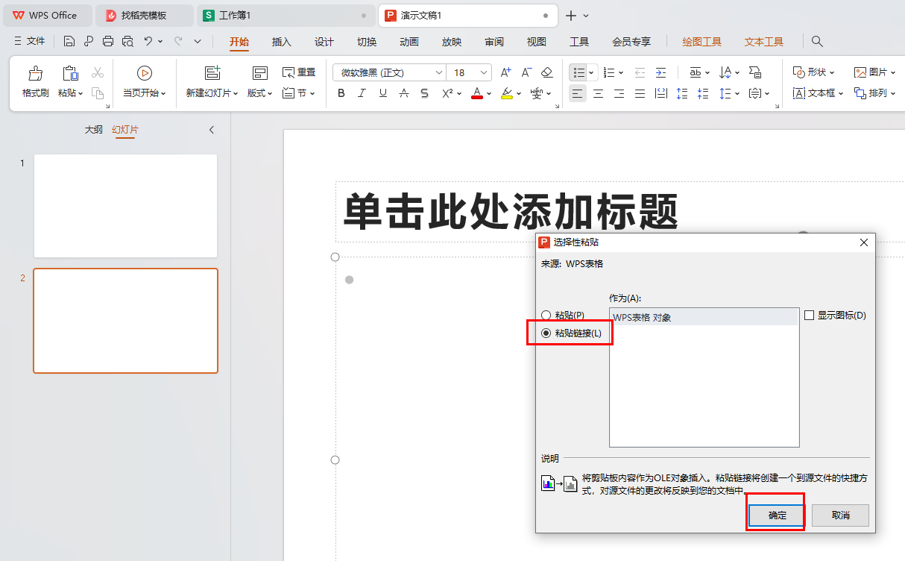Click the Undo arrow icon
The height and width of the screenshot is (561, 905).
[x=148, y=42]
